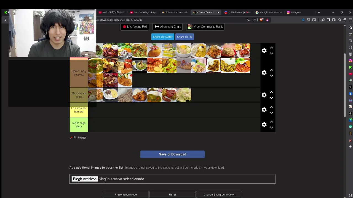Open X shortcut in the right sidebar
Viewport: 353px width, 198px height.
[350, 87]
